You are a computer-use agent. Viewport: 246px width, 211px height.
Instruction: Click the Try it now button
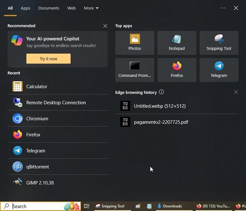tap(48, 58)
